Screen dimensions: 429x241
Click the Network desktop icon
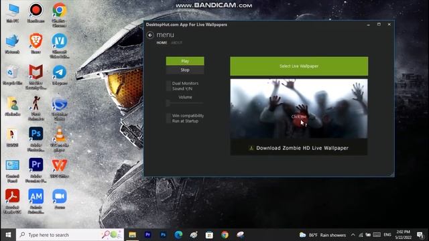point(12,44)
